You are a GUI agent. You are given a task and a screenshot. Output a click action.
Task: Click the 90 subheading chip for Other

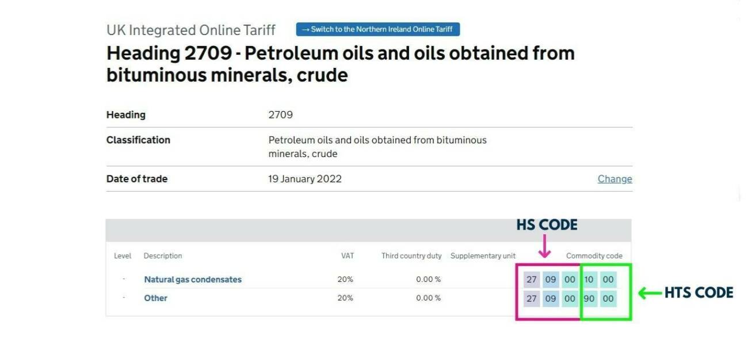click(x=589, y=298)
